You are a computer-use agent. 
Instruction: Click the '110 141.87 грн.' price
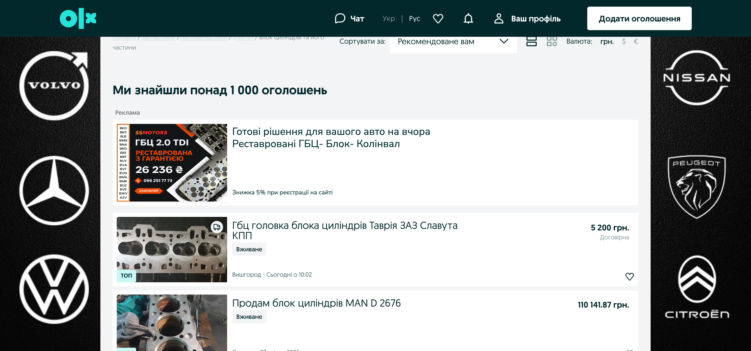[603, 305]
